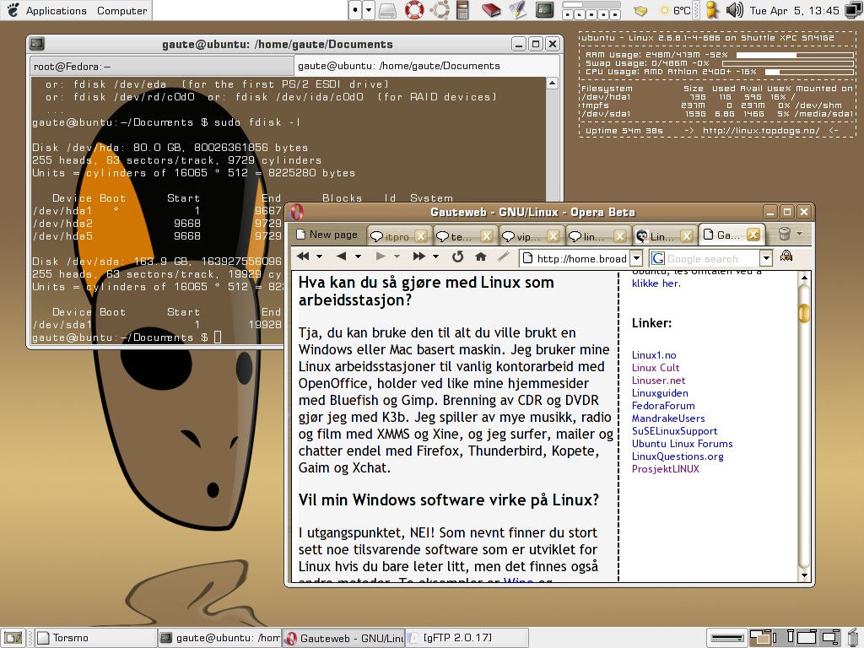864x648 pixels.
Task: Open the Linux1.no link
Action: (x=654, y=355)
